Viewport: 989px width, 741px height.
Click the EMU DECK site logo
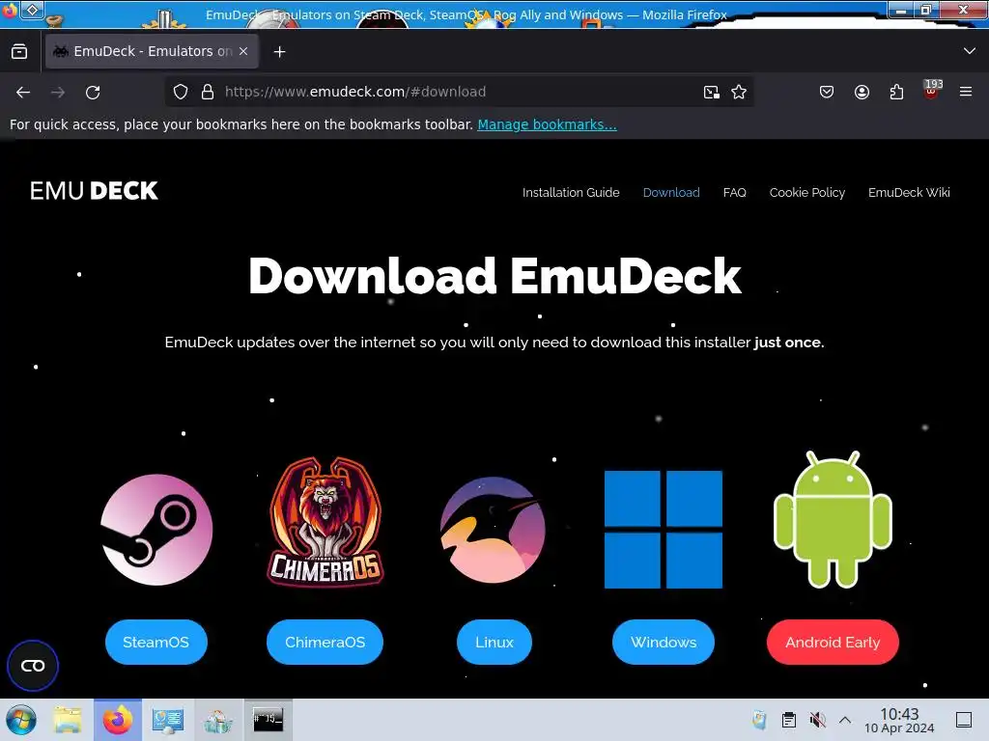pyautogui.click(x=94, y=191)
